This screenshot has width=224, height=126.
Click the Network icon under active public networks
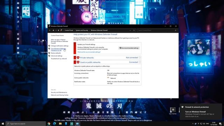pos(108,78)
